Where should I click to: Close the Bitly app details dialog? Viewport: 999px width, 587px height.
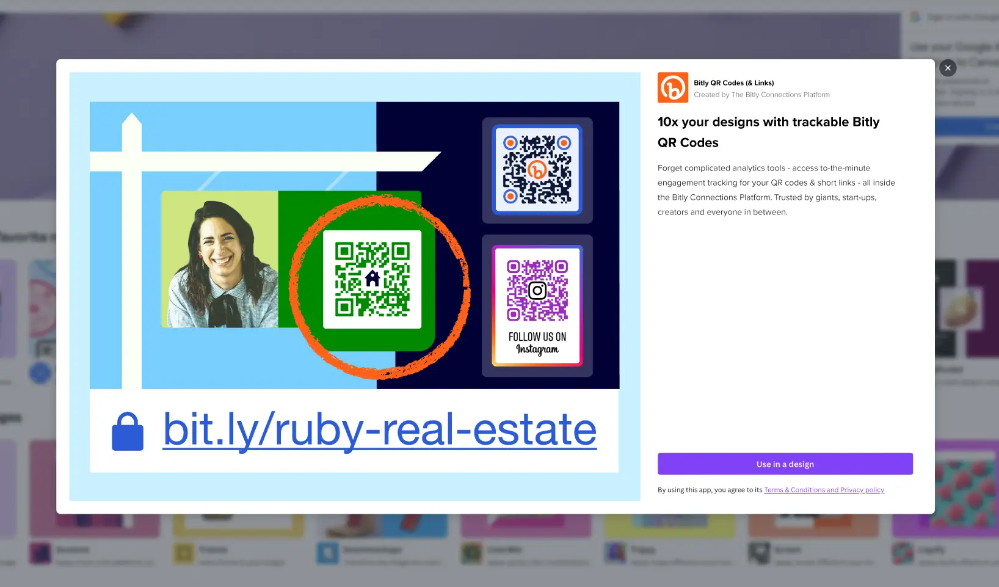(947, 68)
